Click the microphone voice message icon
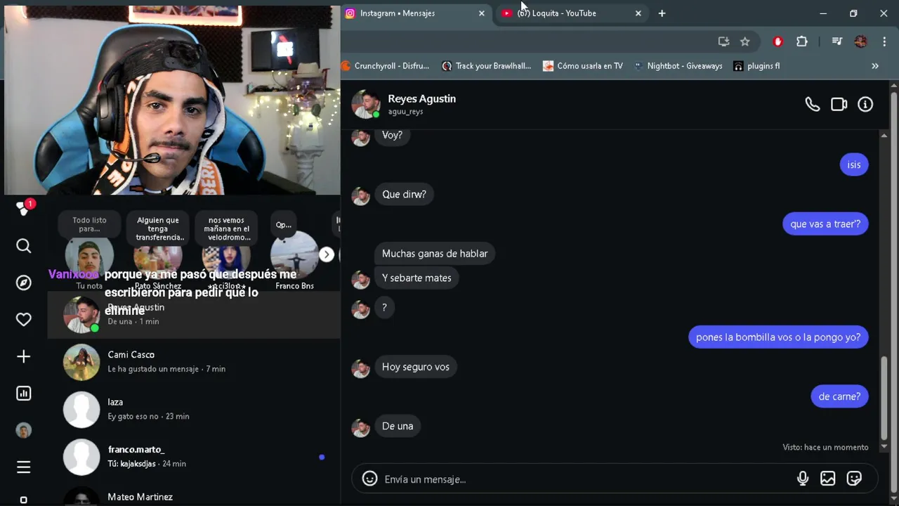 click(803, 479)
